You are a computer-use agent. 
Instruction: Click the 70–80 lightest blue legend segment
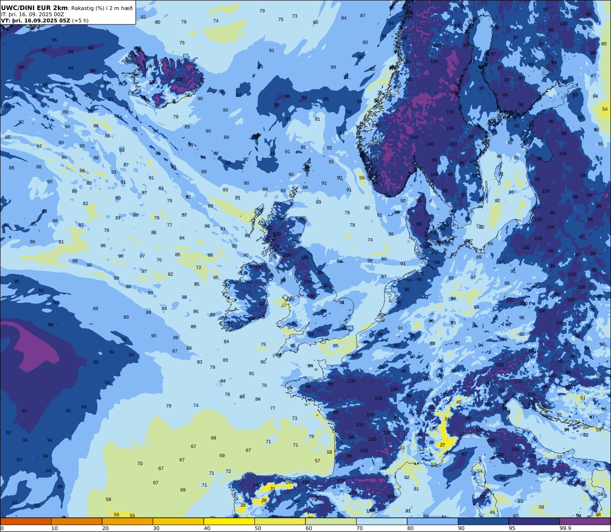[x=381, y=522]
